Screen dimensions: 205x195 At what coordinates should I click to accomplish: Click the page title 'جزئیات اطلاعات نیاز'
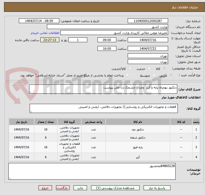click(185, 7)
